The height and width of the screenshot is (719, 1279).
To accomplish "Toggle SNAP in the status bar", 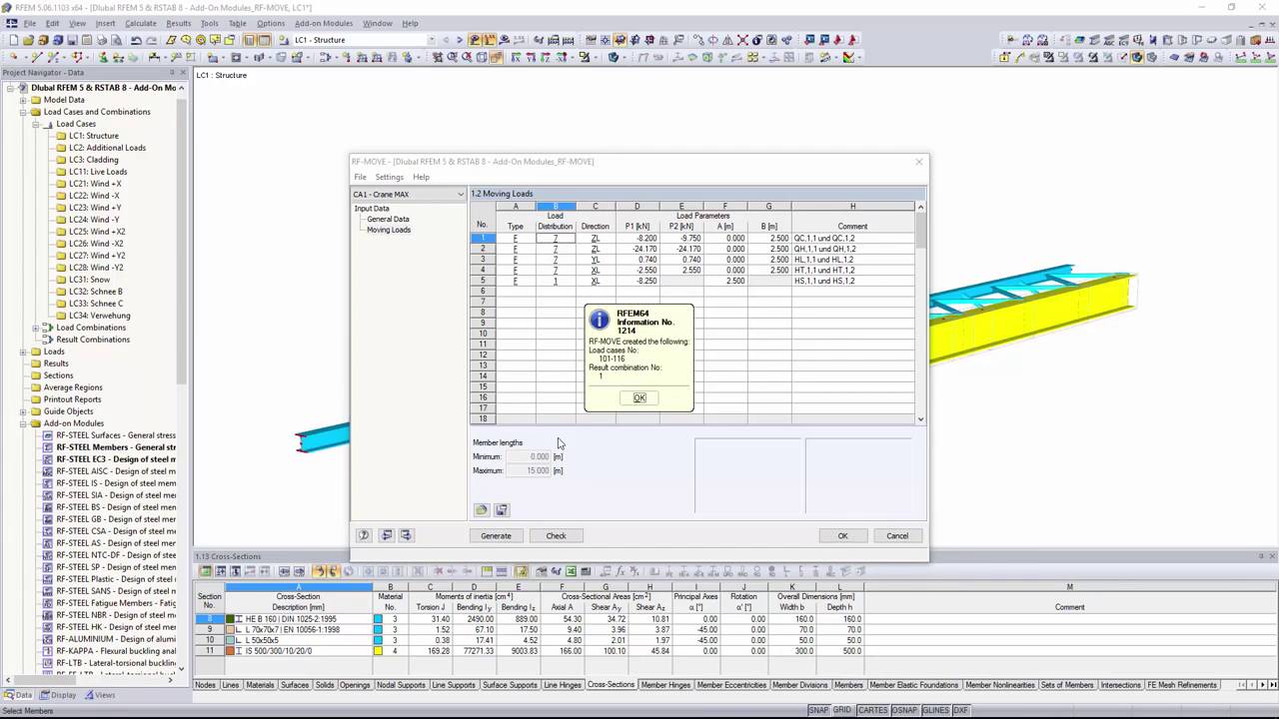I will [818, 710].
